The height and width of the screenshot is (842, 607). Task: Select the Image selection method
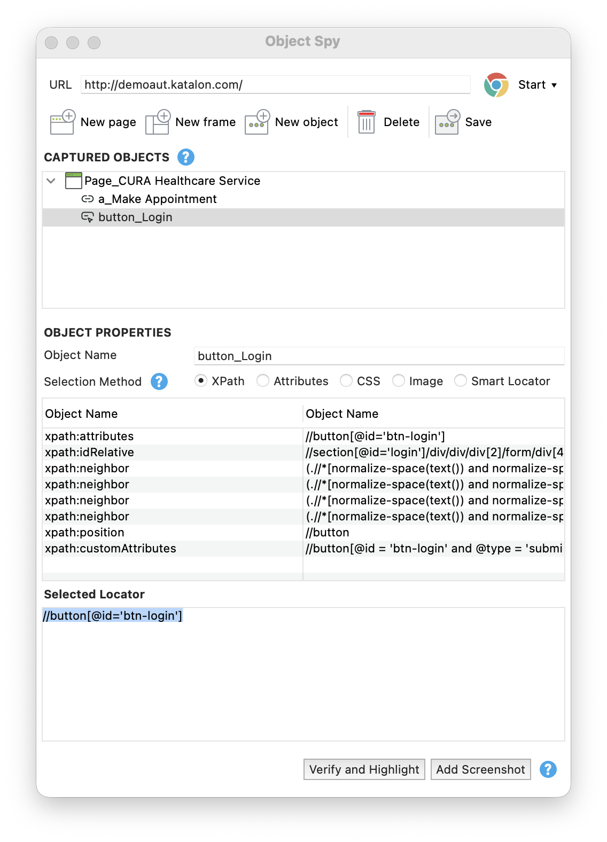click(399, 381)
